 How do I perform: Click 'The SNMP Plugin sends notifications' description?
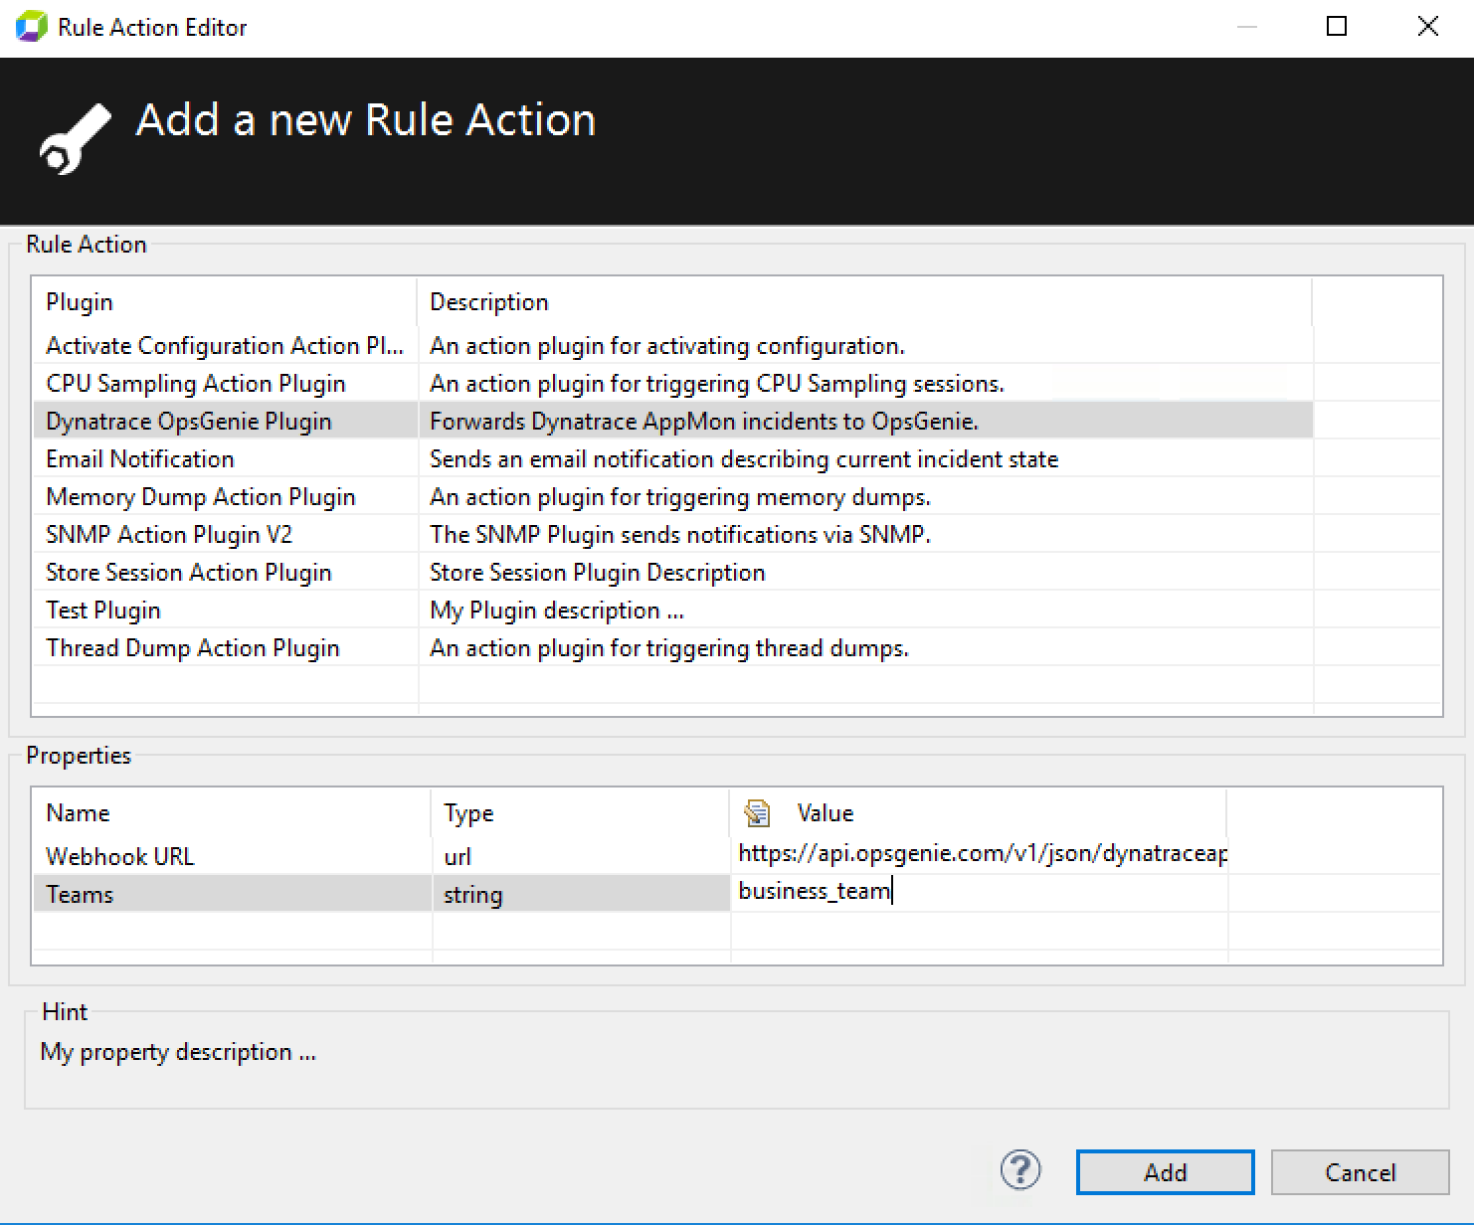[x=680, y=534]
